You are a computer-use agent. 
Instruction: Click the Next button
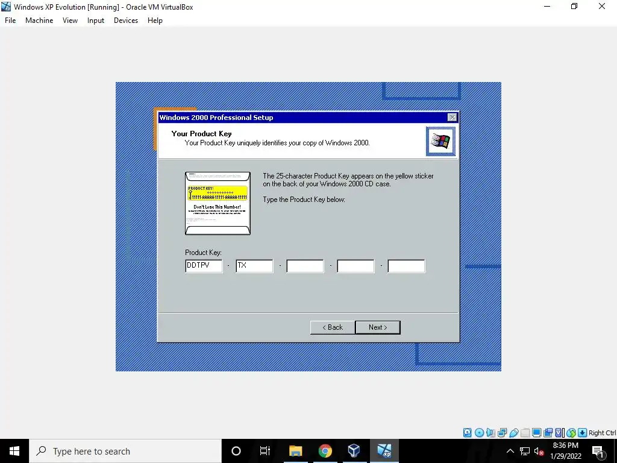[378, 327]
